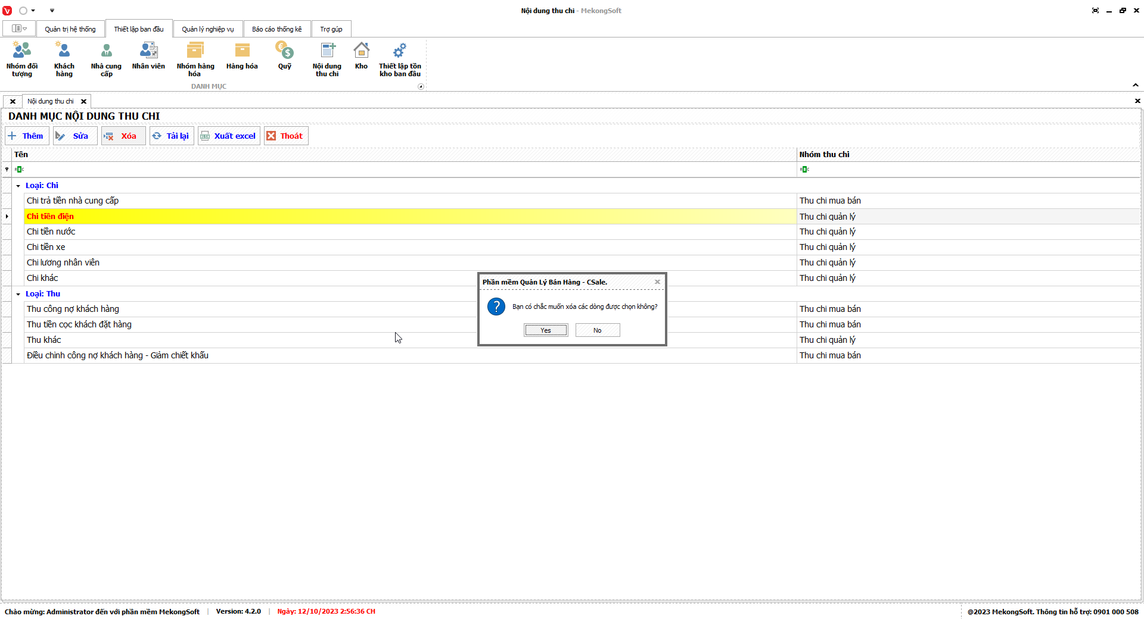Collapse the Loại: Chi group
This screenshot has width=1144, height=619.
click(18, 186)
